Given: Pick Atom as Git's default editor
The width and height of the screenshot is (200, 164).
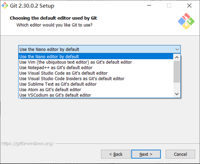Looking at the screenshot, I should click(50, 90).
